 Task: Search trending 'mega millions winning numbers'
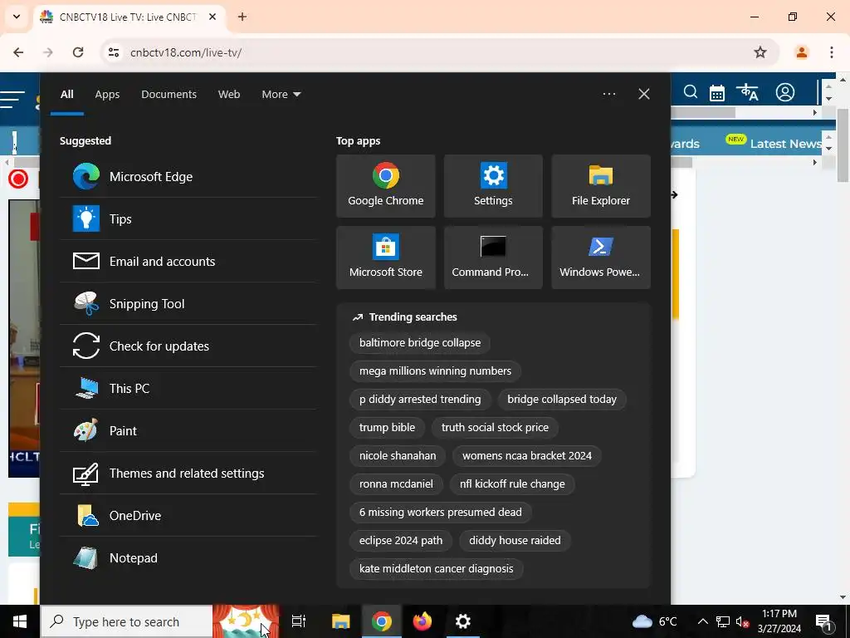point(435,371)
